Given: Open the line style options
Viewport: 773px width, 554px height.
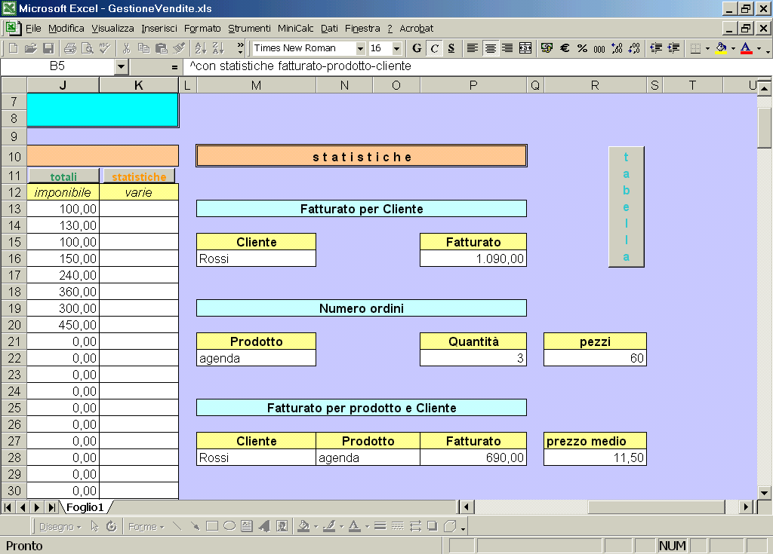Looking at the screenshot, I should coord(380,526).
